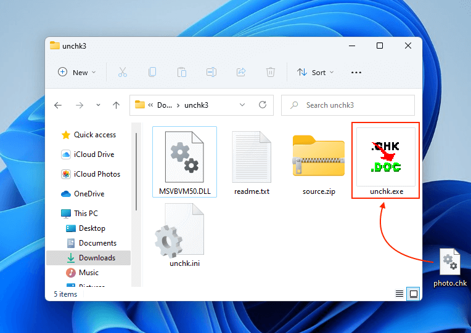Select the photo.chk file on desktop
The image size is (471, 333).
click(450, 267)
